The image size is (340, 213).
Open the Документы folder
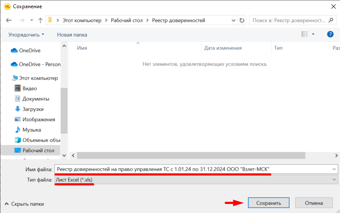coord(36,99)
